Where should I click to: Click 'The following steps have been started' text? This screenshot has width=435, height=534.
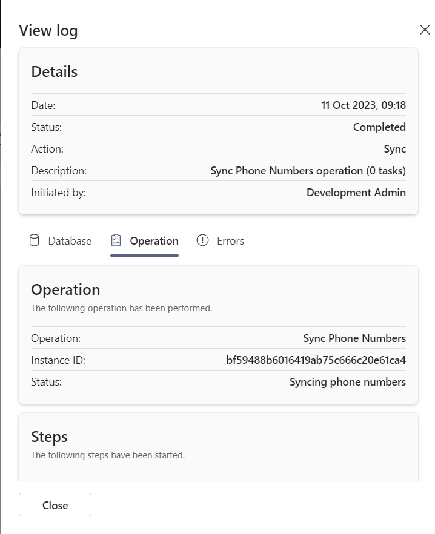click(108, 455)
